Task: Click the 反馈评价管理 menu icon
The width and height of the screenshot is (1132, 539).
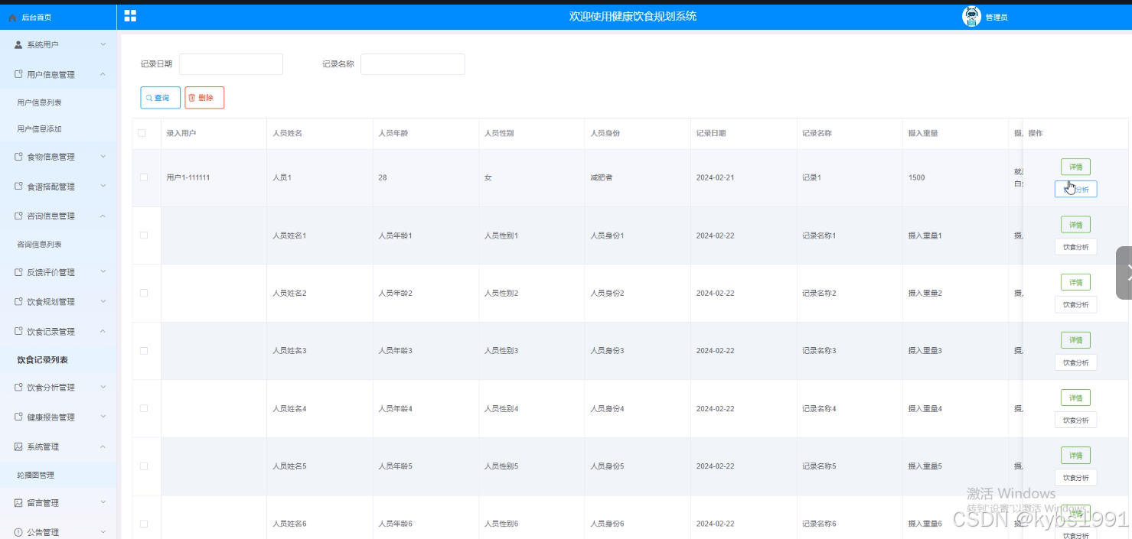Action: 19,272
